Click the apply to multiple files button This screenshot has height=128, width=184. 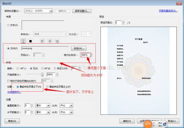pyautogui.click(x=149, y=121)
